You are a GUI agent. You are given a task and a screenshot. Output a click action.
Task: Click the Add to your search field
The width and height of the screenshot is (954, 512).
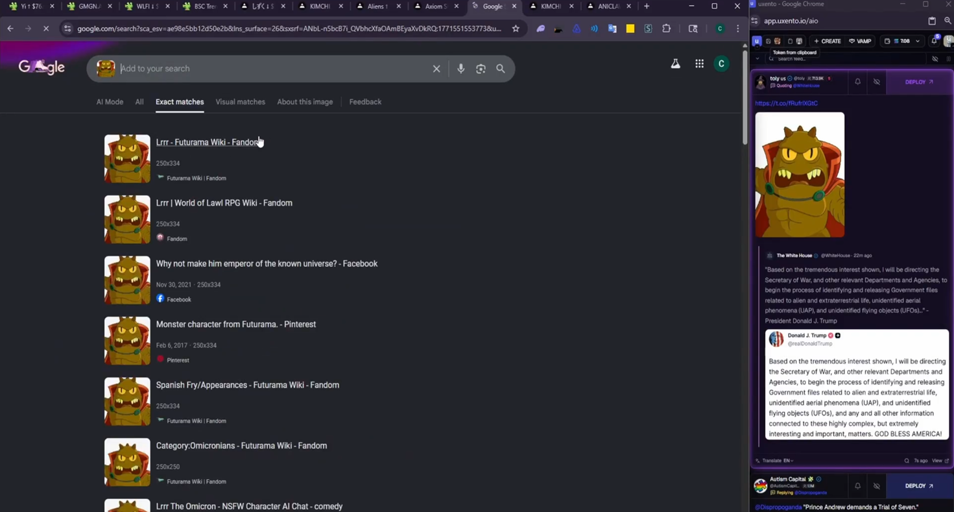click(272, 69)
